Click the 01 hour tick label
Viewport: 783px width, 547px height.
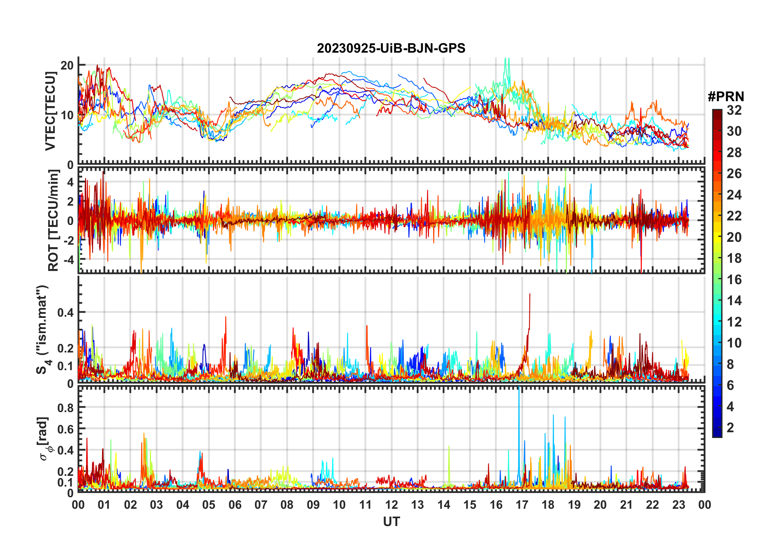[104, 505]
